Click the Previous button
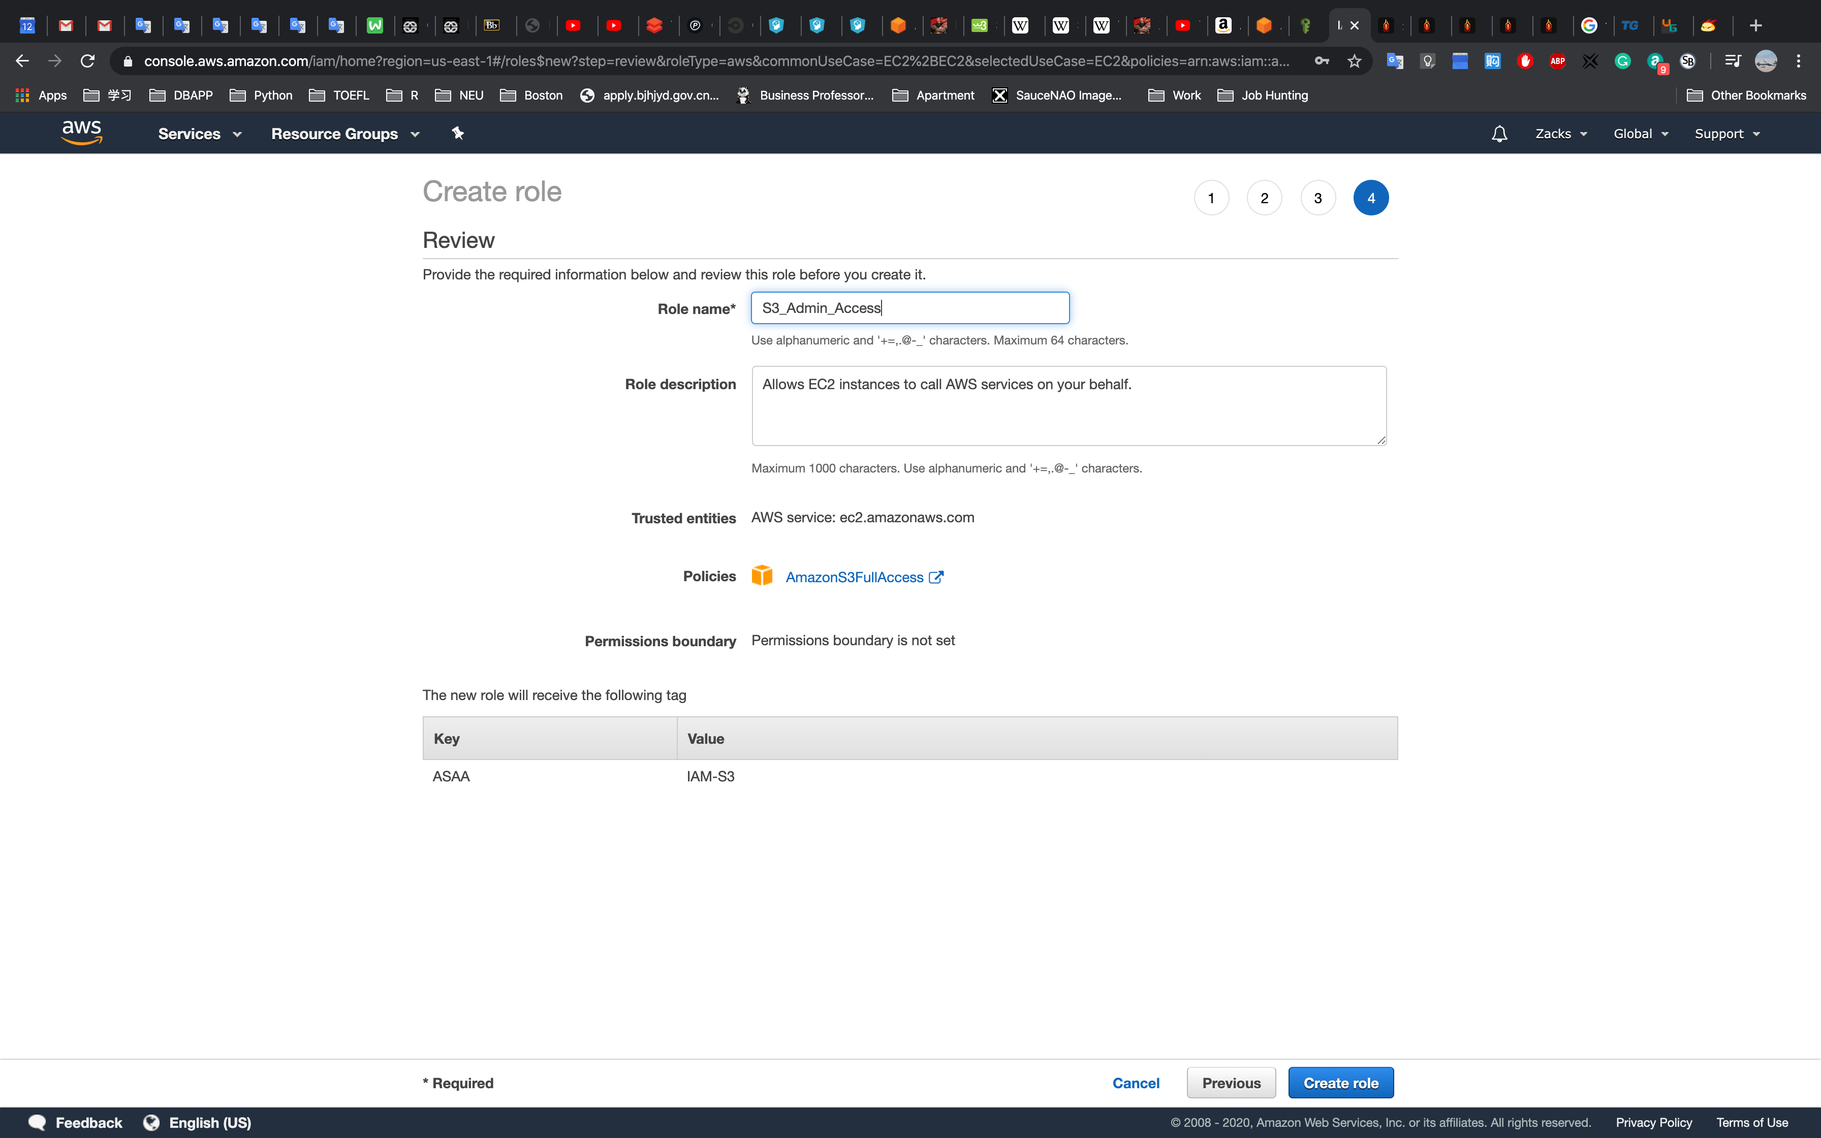Screen dimensions: 1821x1138 tap(1231, 1082)
